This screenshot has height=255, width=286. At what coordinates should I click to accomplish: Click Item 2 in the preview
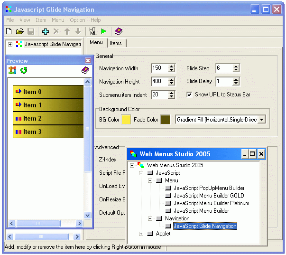48,118
